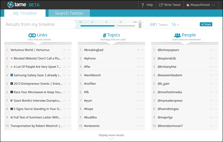The height and width of the screenshot is (142, 223).
Task: Set the time slider to 24h mark
Action: [135, 22]
